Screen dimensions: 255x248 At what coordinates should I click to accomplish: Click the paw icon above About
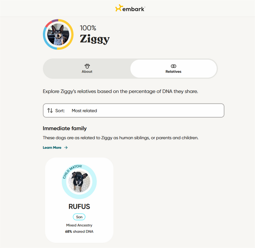click(87, 66)
